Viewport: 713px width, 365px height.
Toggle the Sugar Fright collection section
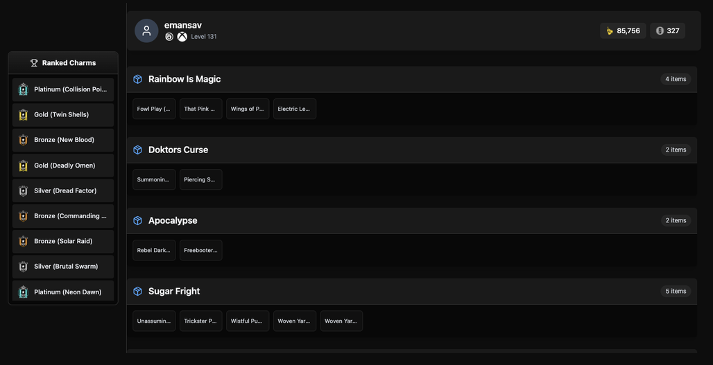coord(411,292)
